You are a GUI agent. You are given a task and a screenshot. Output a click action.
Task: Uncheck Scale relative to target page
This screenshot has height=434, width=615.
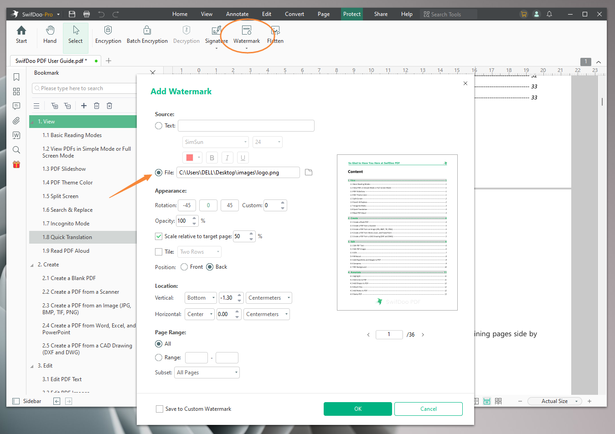pyautogui.click(x=159, y=236)
